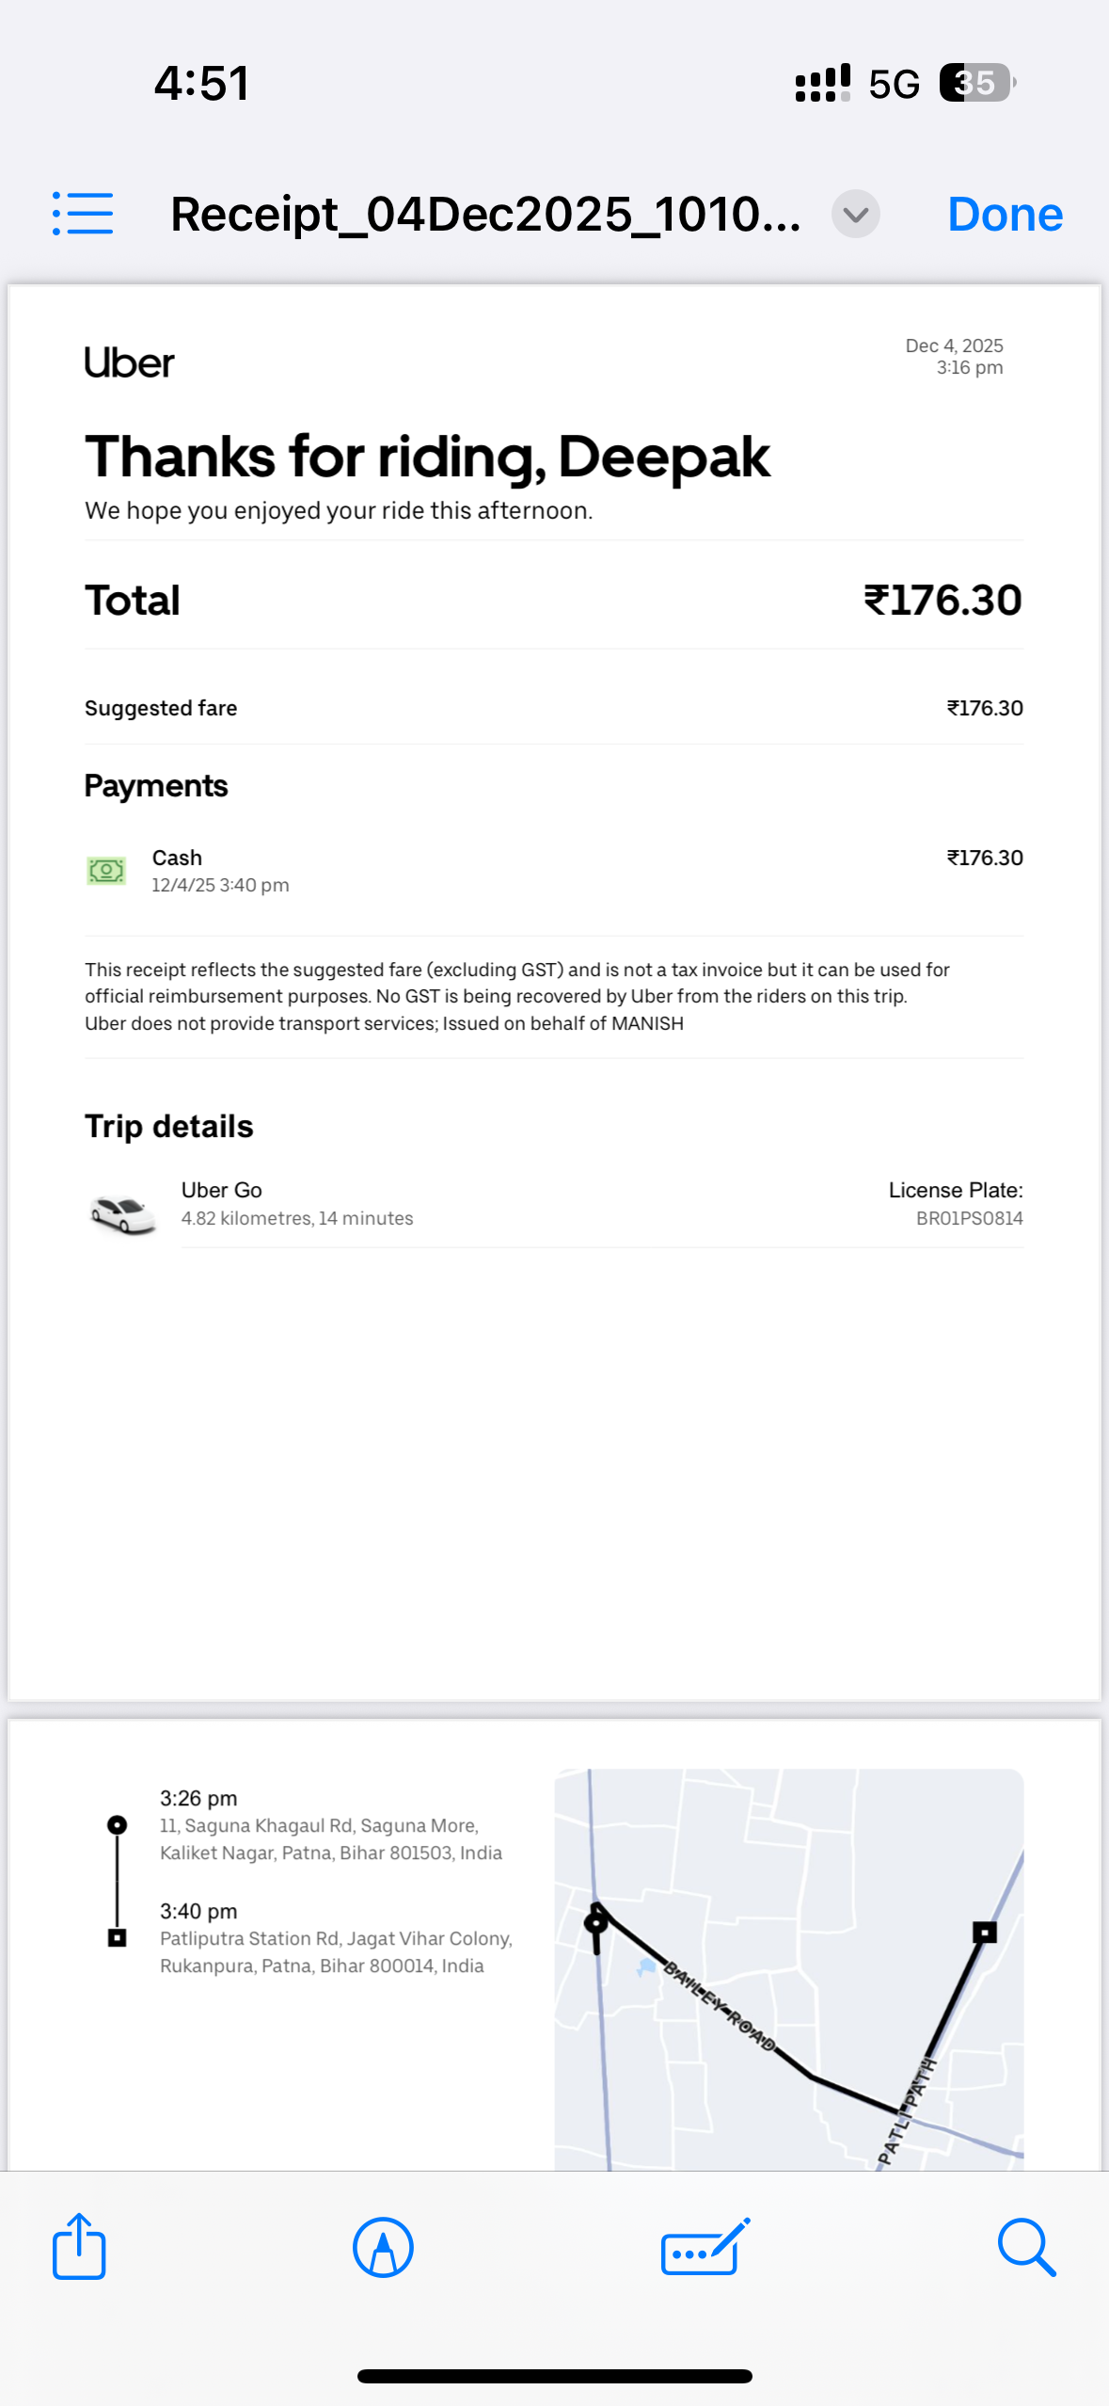Open the table of contents list icon

(83, 214)
